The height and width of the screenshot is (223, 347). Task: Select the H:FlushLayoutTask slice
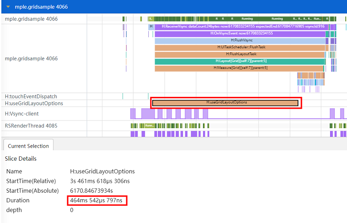point(240,54)
